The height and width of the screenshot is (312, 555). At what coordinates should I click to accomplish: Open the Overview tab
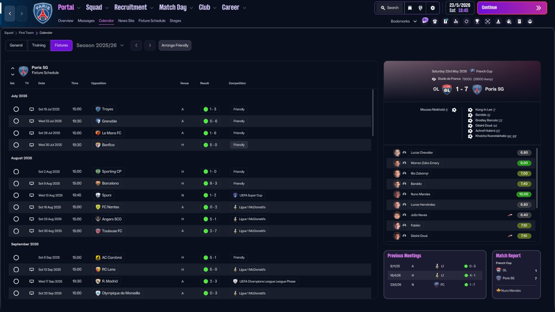(x=65, y=21)
